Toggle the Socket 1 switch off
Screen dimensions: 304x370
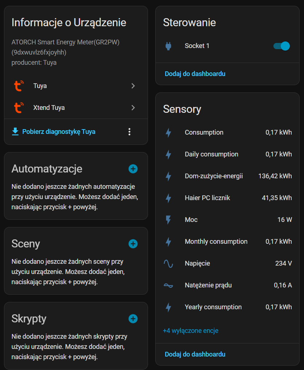[x=281, y=46]
